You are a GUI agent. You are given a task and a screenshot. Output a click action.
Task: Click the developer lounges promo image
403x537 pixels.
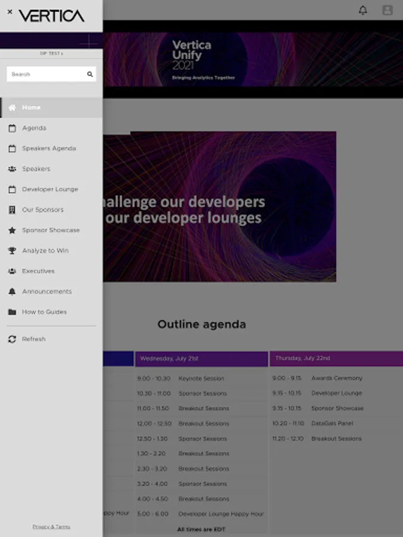pyautogui.click(x=220, y=206)
